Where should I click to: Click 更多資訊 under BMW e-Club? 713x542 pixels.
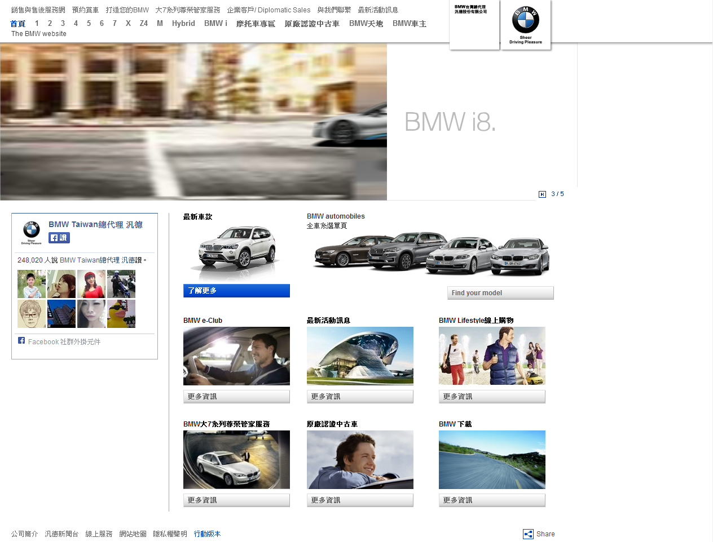tap(236, 397)
